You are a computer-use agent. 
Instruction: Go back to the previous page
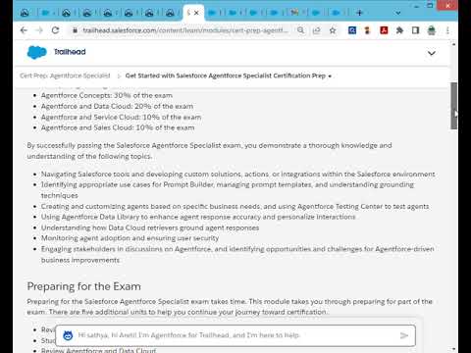point(24,30)
